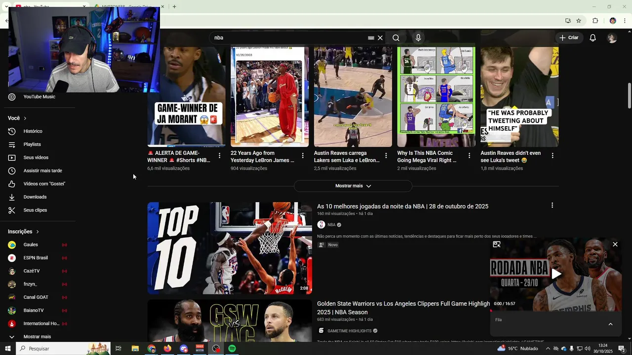This screenshot has height=355, width=632.
Task: Open a new Chrome tab
Action: point(174,6)
